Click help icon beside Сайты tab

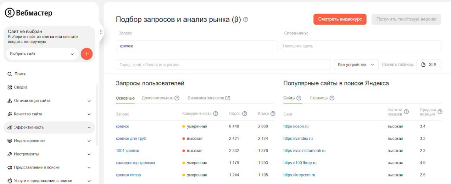299,98
